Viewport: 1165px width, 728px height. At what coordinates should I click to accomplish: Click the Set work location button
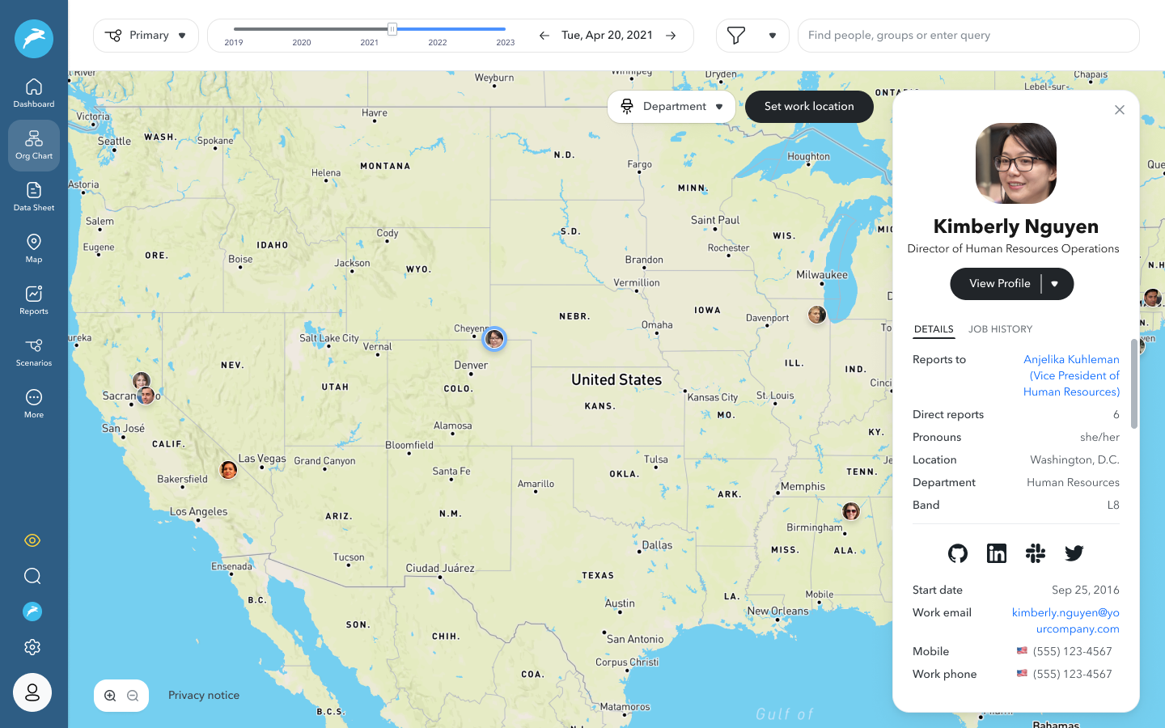pos(808,106)
